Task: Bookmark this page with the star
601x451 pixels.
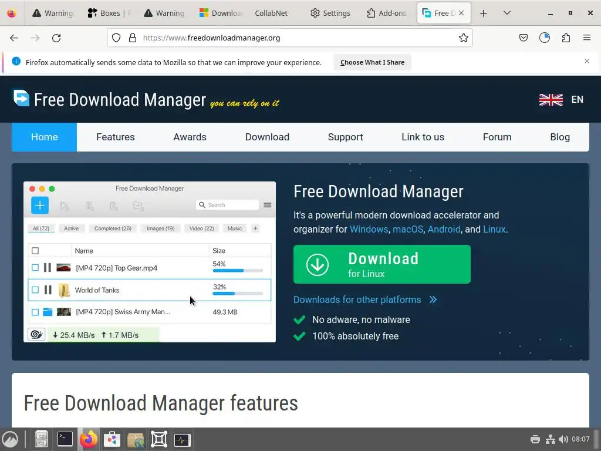Action: pyautogui.click(x=464, y=38)
